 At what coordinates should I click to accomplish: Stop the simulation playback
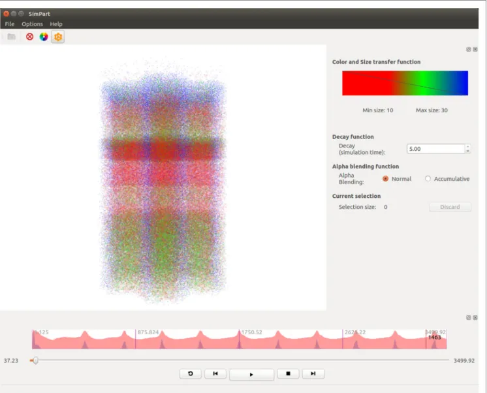(x=289, y=373)
